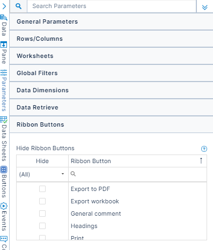Click the magnifier search icon
The width and height of the screenshot is (213, 250).
(18, 6)
